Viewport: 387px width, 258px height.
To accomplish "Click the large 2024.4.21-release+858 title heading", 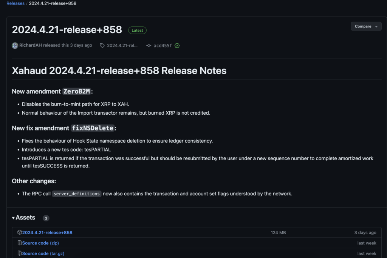I will pyautogui.click(x=67, y=30).
